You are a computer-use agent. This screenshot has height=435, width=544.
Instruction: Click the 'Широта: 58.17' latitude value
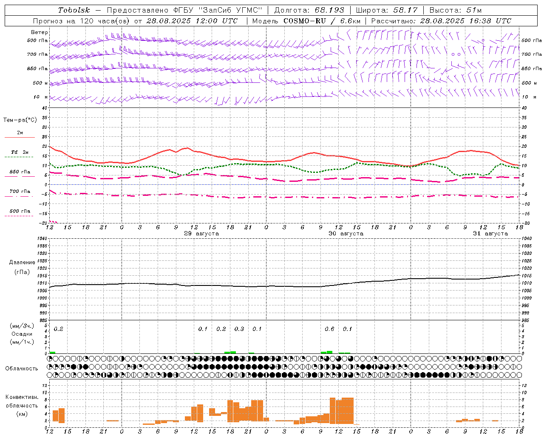point(387,10)
